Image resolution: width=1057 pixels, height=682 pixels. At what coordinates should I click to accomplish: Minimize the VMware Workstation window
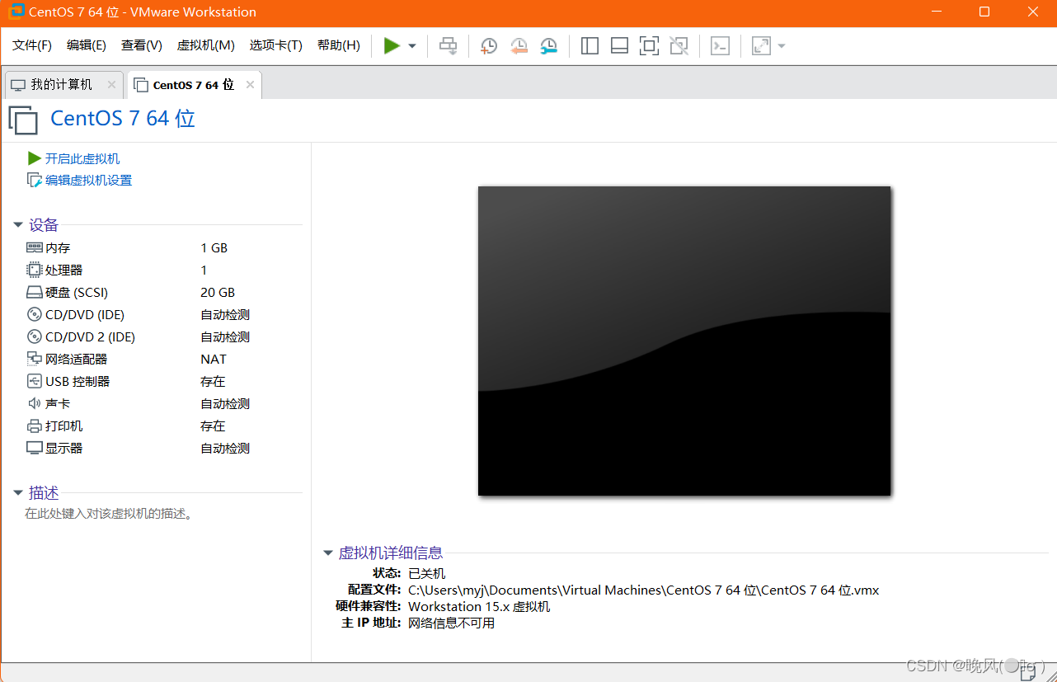coord(936,12)
